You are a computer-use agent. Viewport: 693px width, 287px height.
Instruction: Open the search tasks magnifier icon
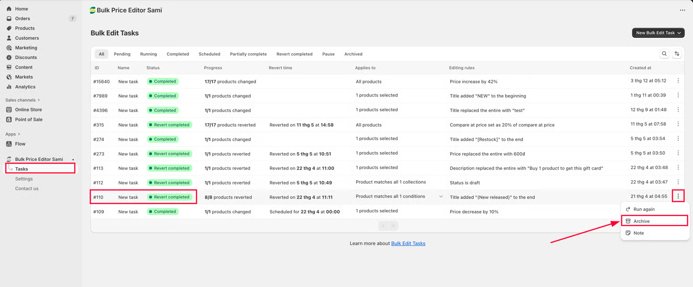point(664,54)
